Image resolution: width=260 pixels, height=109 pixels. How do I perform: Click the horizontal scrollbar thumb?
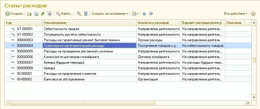[x=83, y=103]
